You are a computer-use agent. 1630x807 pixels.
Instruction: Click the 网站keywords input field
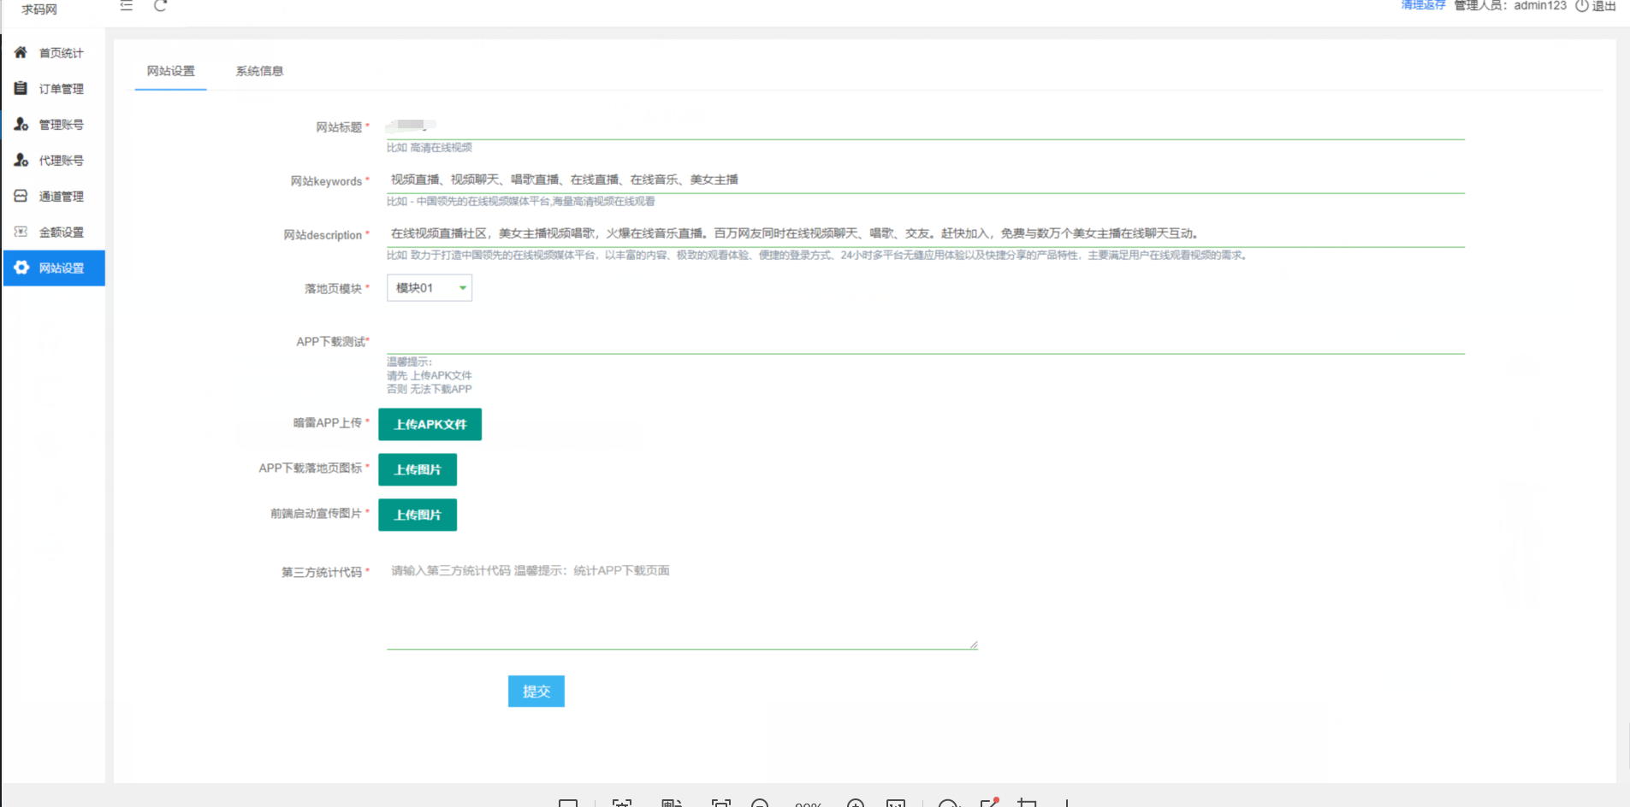click(924, 180)
